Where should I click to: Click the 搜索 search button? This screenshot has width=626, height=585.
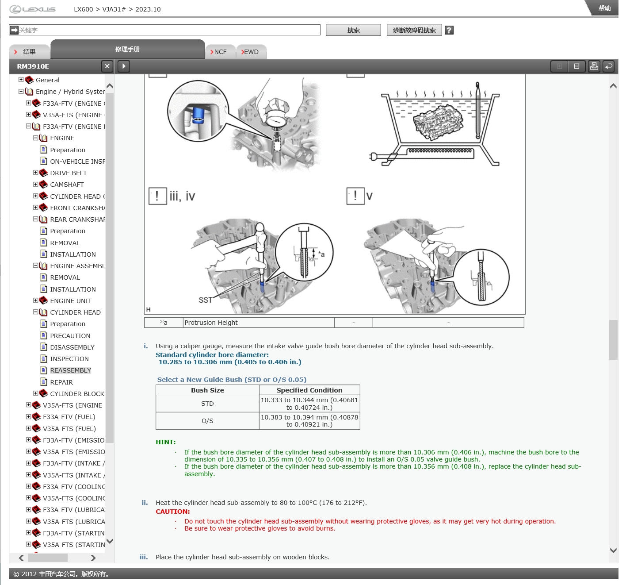pos(353,30)
